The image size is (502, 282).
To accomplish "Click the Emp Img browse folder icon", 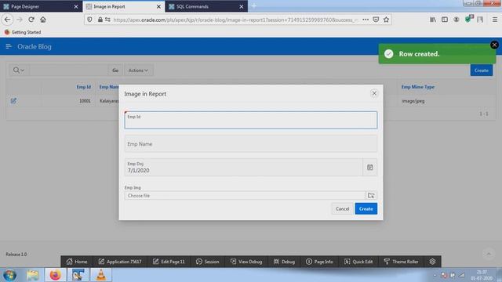I will pos(371,195).
